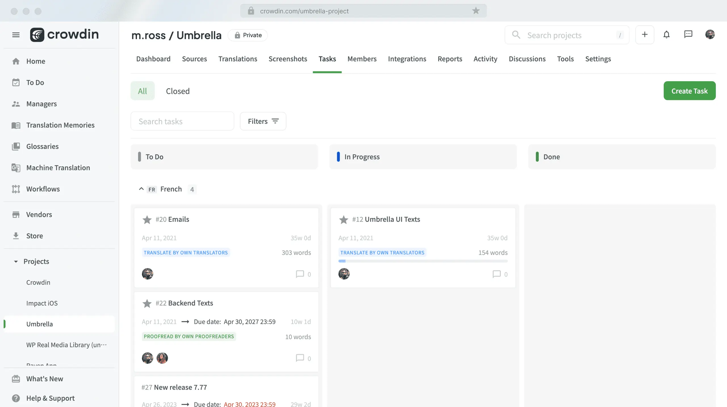Click comment icon on Umbrella UI Texts
Image resolution: width=727 pixels, height=407 pixels.
click(x=496, y=274)
